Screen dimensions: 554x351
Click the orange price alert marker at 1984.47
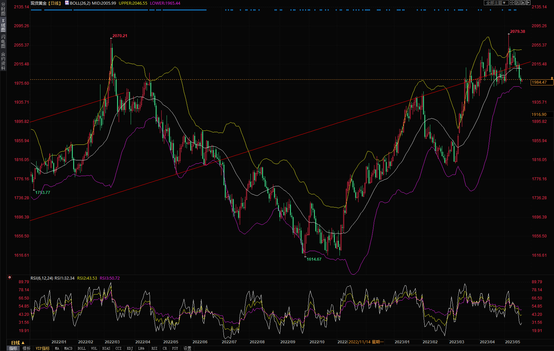(x=552, y=78)
